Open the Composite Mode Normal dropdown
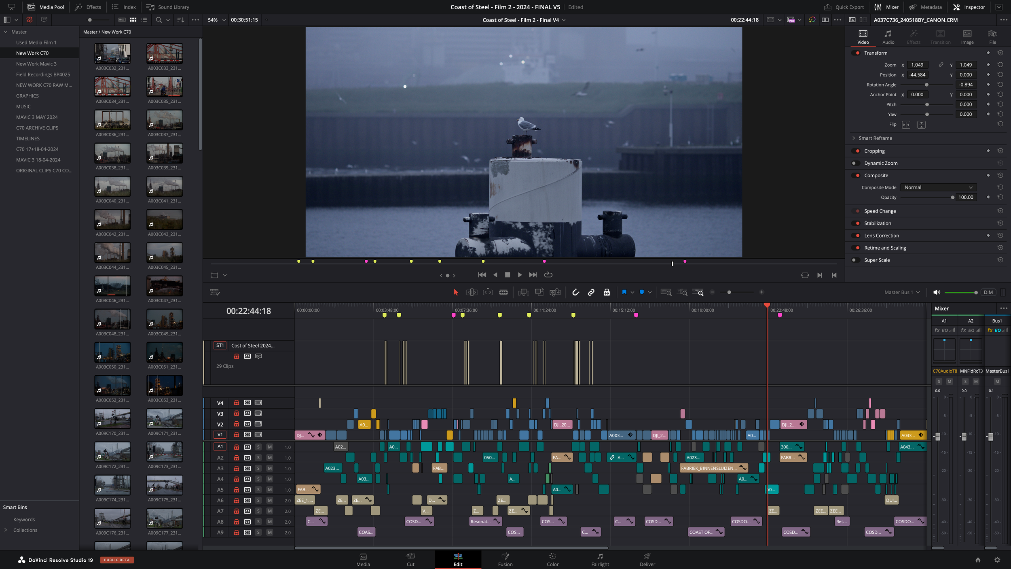This screenshot has width=1011, height=569. pos(938,187)
